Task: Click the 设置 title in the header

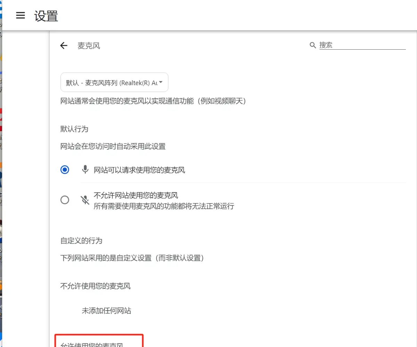Action: (x=46, y=16)
